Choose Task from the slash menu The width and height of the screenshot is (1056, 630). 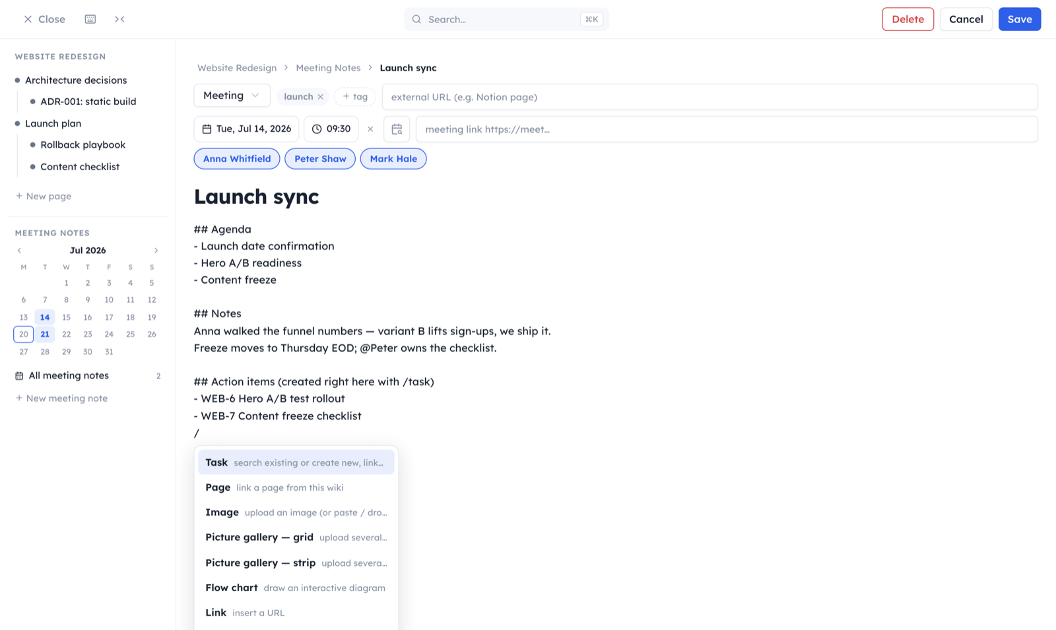coord(296,462)
